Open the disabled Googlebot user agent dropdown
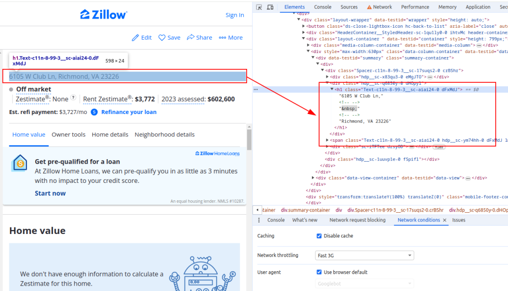 [x=365, y=284]
